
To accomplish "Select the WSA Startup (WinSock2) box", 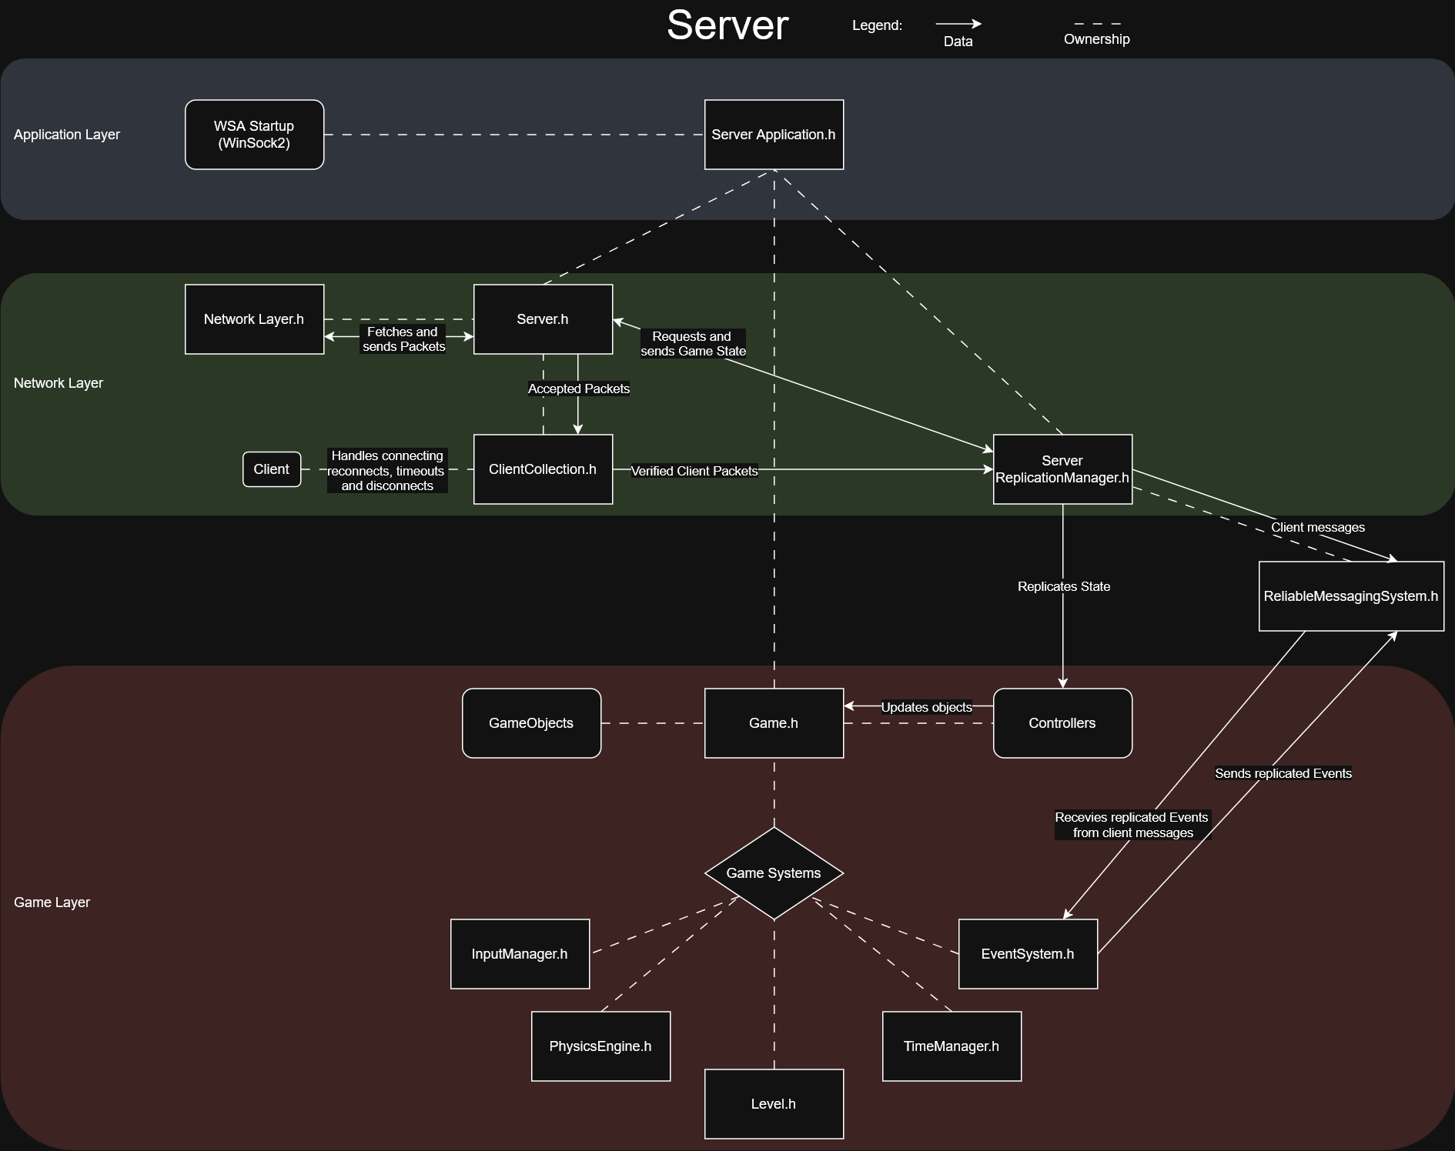I will click(254, 135).
